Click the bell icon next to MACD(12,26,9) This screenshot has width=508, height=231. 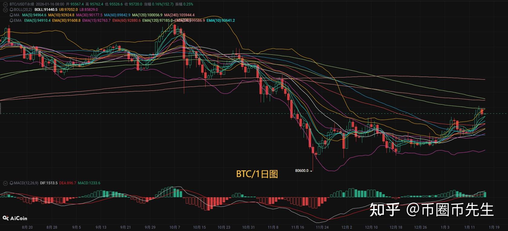(x=11, y=183)
